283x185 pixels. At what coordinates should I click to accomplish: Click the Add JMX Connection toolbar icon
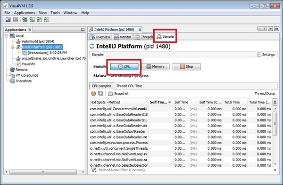(32, 20)
